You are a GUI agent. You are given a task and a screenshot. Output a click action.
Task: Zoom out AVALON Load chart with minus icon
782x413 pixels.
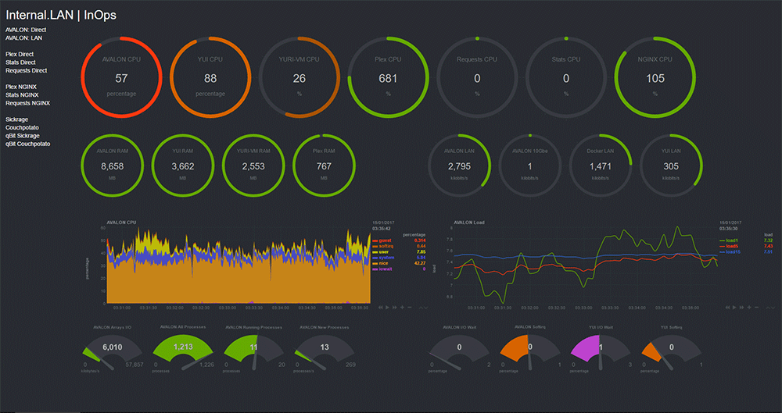(756, 308)
